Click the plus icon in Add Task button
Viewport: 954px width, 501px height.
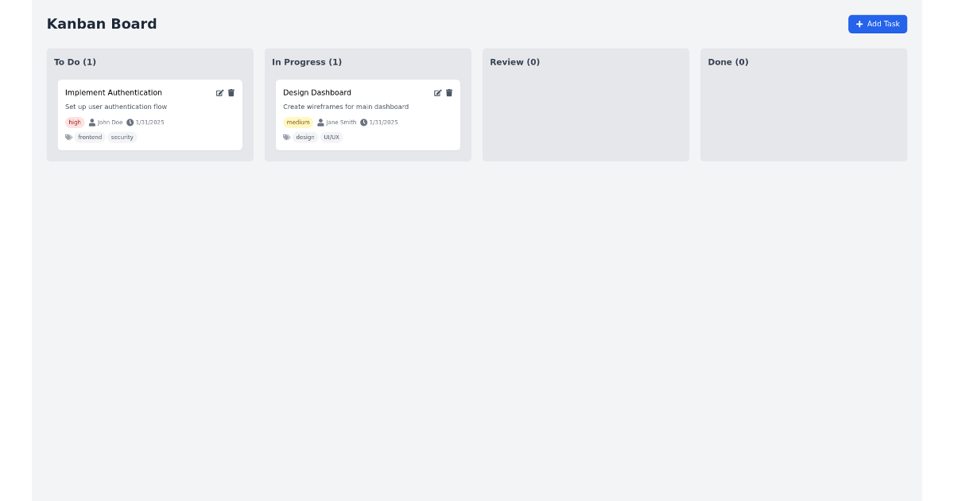(x=859, y=24)
